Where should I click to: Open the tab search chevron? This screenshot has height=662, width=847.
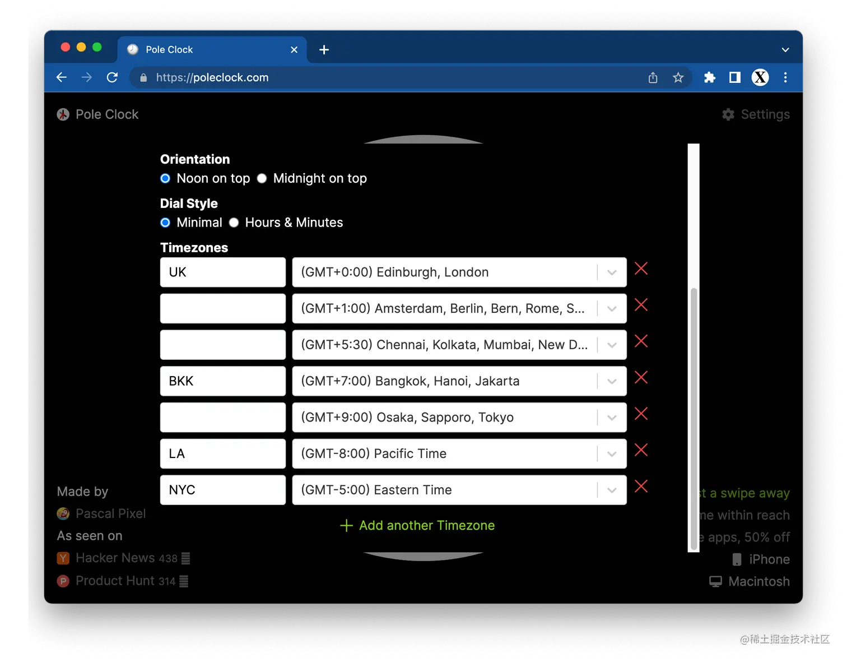pos(785,50)
